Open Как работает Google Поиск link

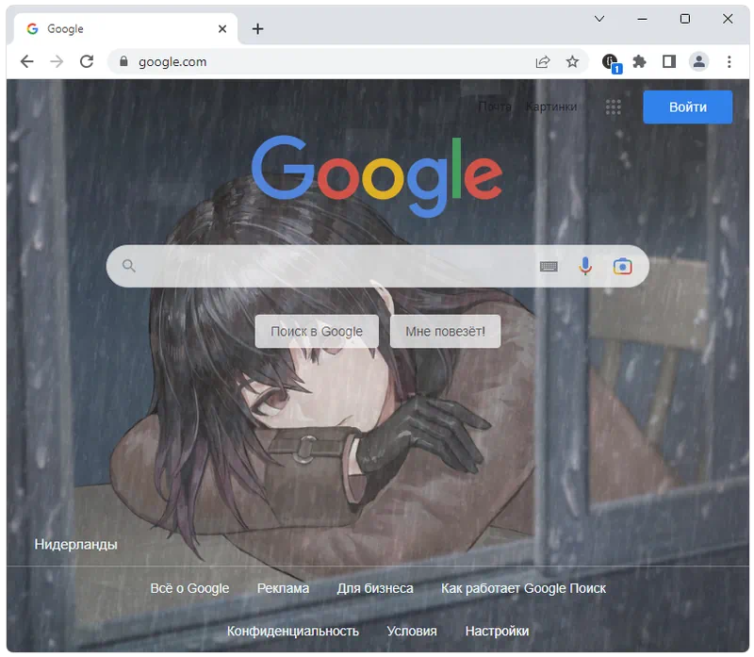[523, 588]
